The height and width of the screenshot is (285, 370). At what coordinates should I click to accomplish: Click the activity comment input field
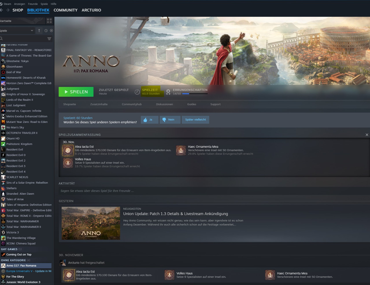pos(214,191)
